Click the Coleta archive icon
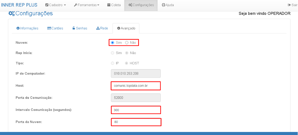 [x=109, y=5]
